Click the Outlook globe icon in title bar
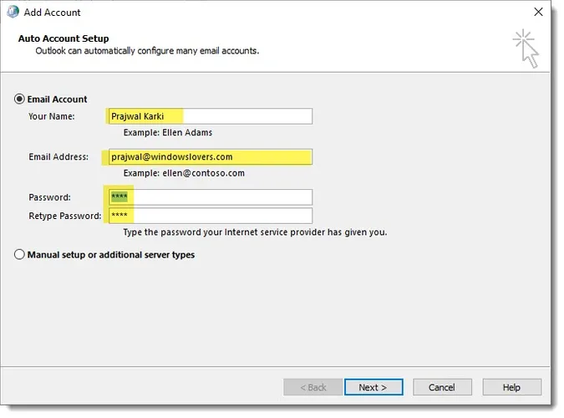Screen dimensions: 564x418 point(13,12)
